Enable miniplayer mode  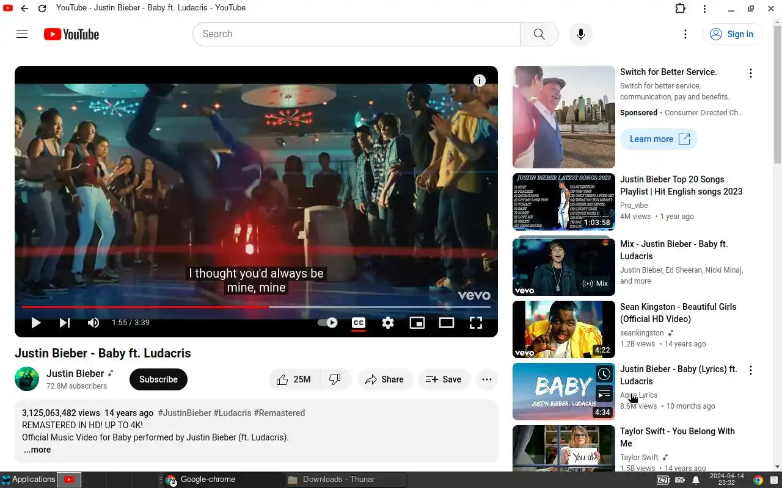click(417, 323)
